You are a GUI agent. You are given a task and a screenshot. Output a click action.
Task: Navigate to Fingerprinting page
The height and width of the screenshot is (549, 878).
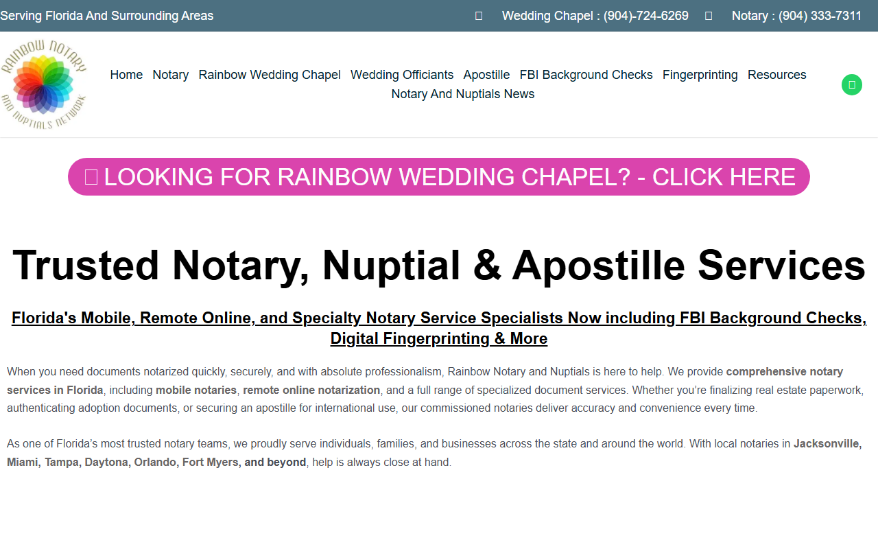point(700,75)
